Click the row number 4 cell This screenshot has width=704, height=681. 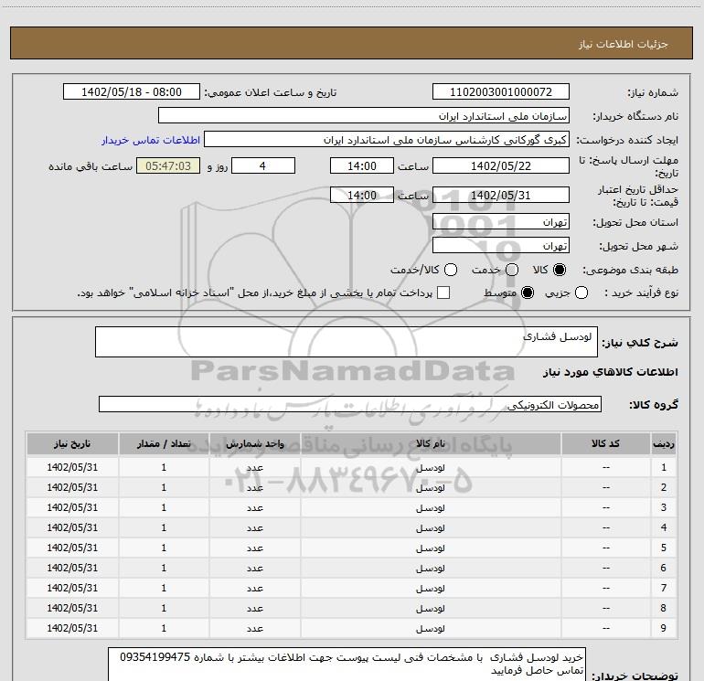664,527
